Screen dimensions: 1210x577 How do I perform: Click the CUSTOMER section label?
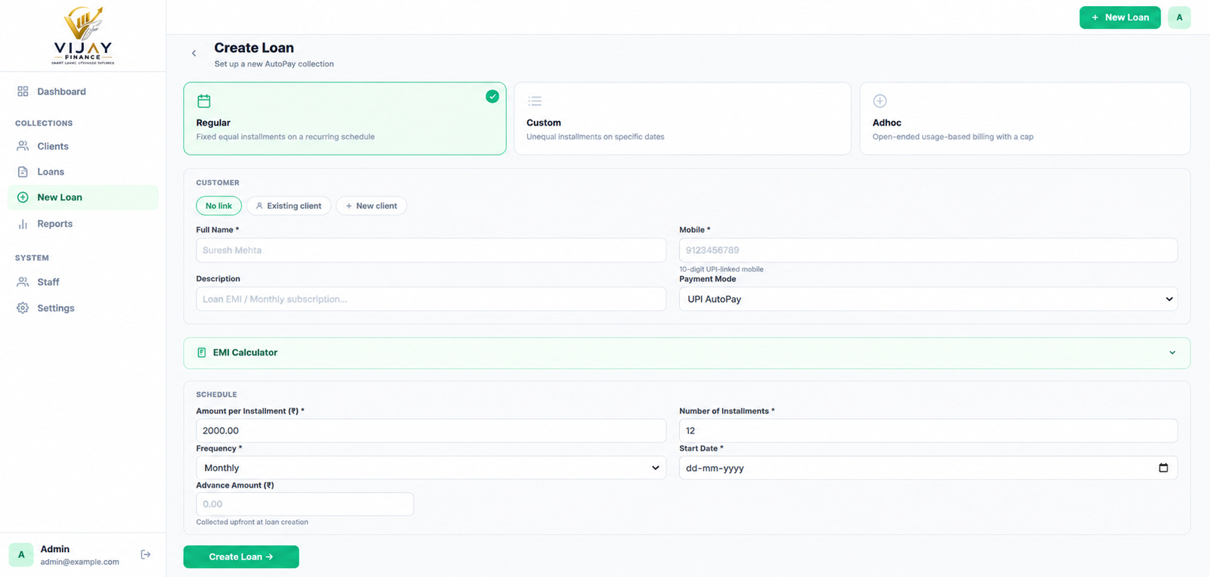pyautogui.click(x=218, y=183)
